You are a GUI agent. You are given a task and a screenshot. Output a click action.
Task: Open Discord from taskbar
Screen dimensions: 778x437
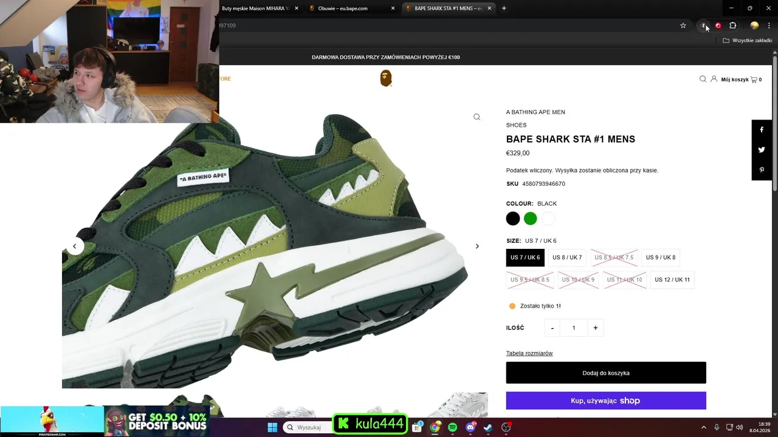coord(470,427)
